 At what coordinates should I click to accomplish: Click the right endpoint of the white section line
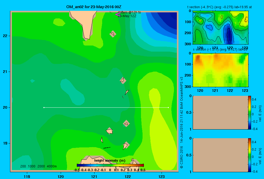click(x=168, y=107)
